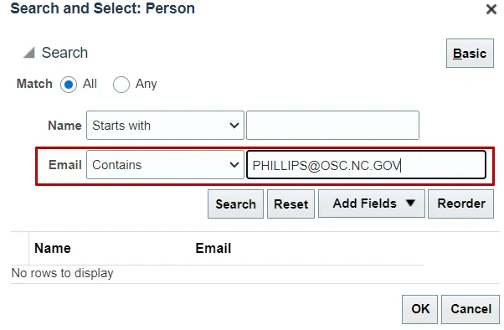Click the Add Fields arrow icon
Screen dimensions: 504x330
pyautogui.click(x=410, y=203)
